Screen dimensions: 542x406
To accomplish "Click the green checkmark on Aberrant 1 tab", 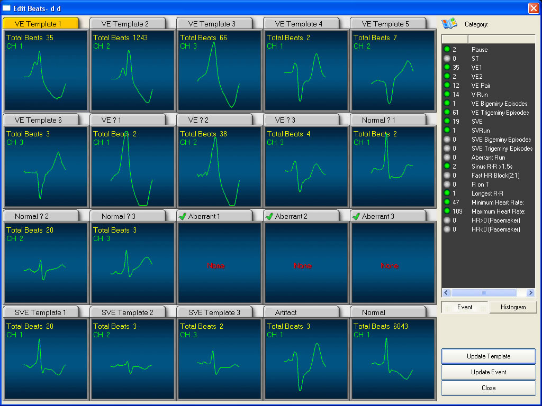I will (x=184, y=216).
